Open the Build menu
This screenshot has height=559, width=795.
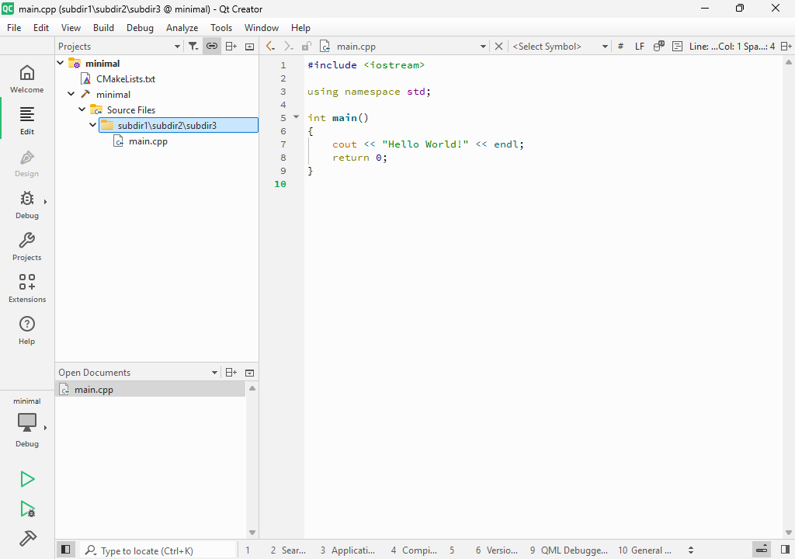pyautogui.click(x=103, y=27)
